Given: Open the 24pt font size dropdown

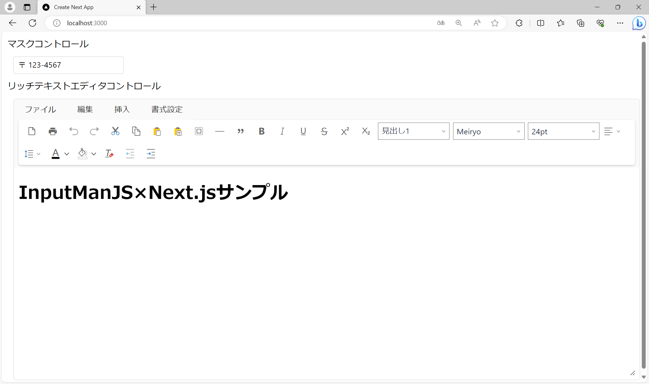Looking at the screenshot, I should [x=564, y=131].
